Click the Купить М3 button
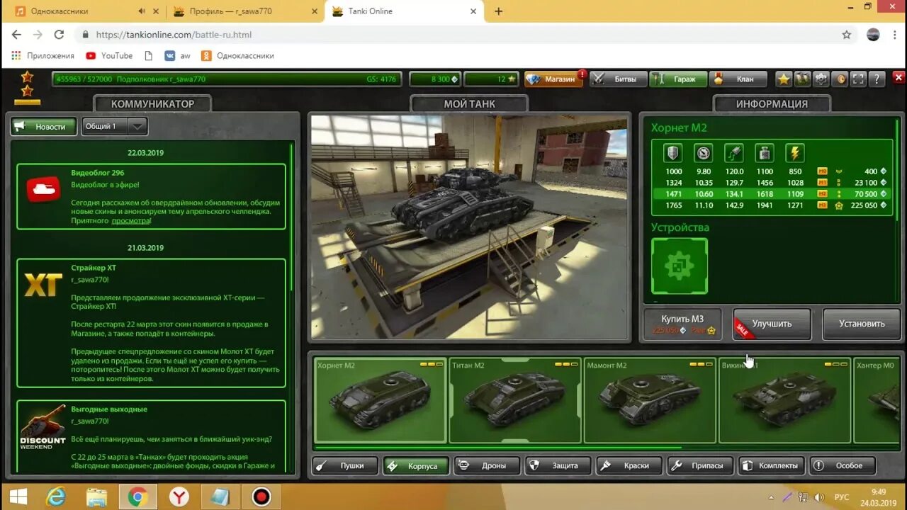The width and height of the screenshot is (907, 510). tap(682, 324)
